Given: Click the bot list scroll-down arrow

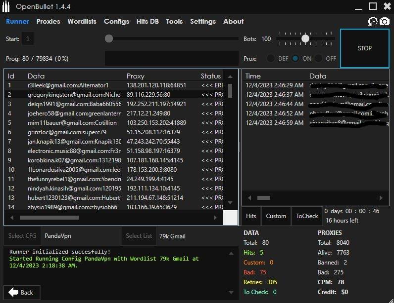Looking at the screenshot, I should 230,202.
